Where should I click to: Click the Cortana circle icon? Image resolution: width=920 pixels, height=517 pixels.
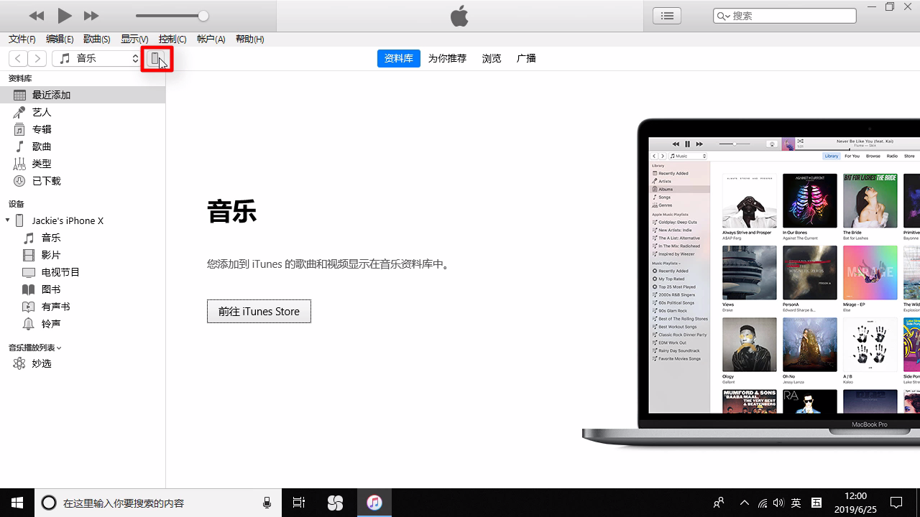point(49,503)
